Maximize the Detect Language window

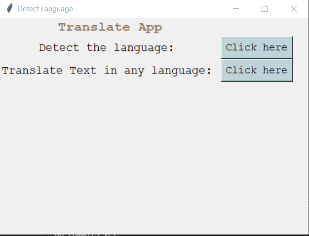point(265,9)
